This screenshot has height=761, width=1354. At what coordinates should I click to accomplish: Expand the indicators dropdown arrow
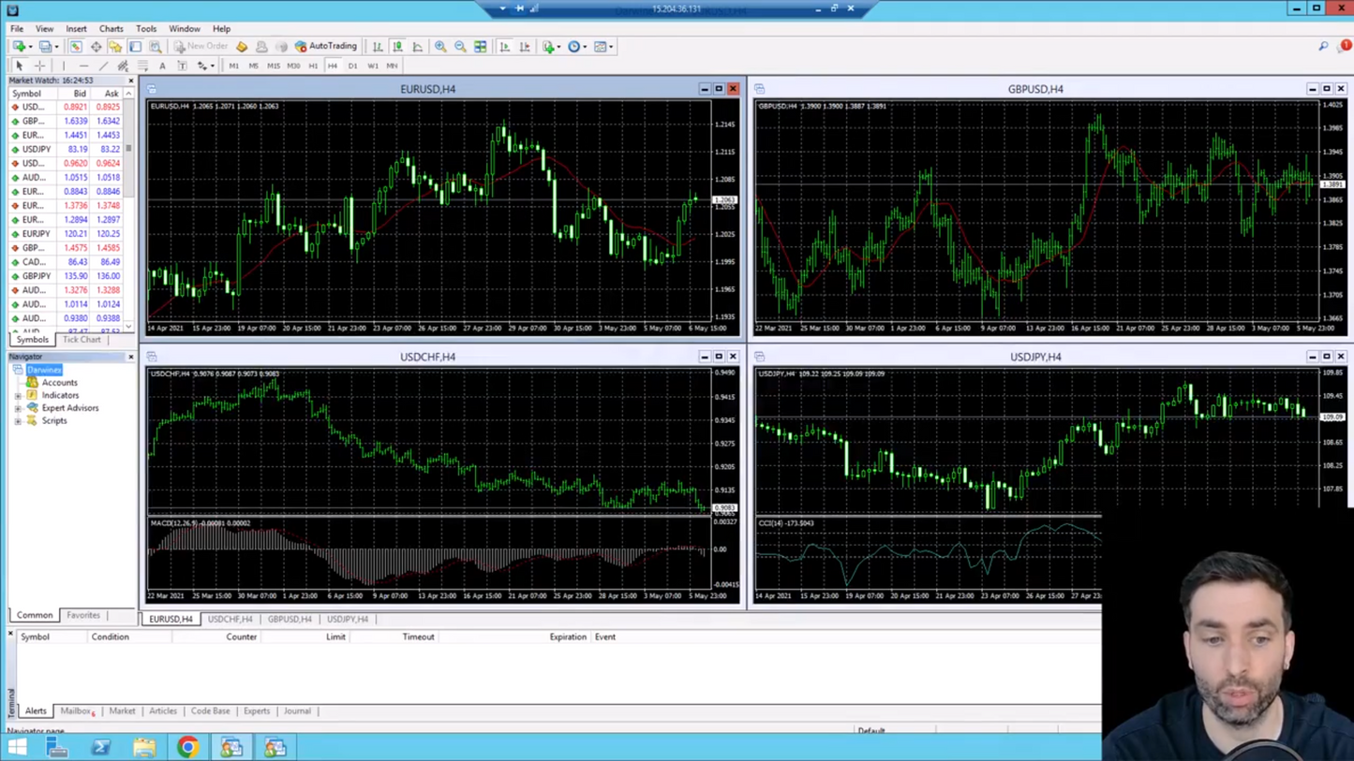(559, 47)
